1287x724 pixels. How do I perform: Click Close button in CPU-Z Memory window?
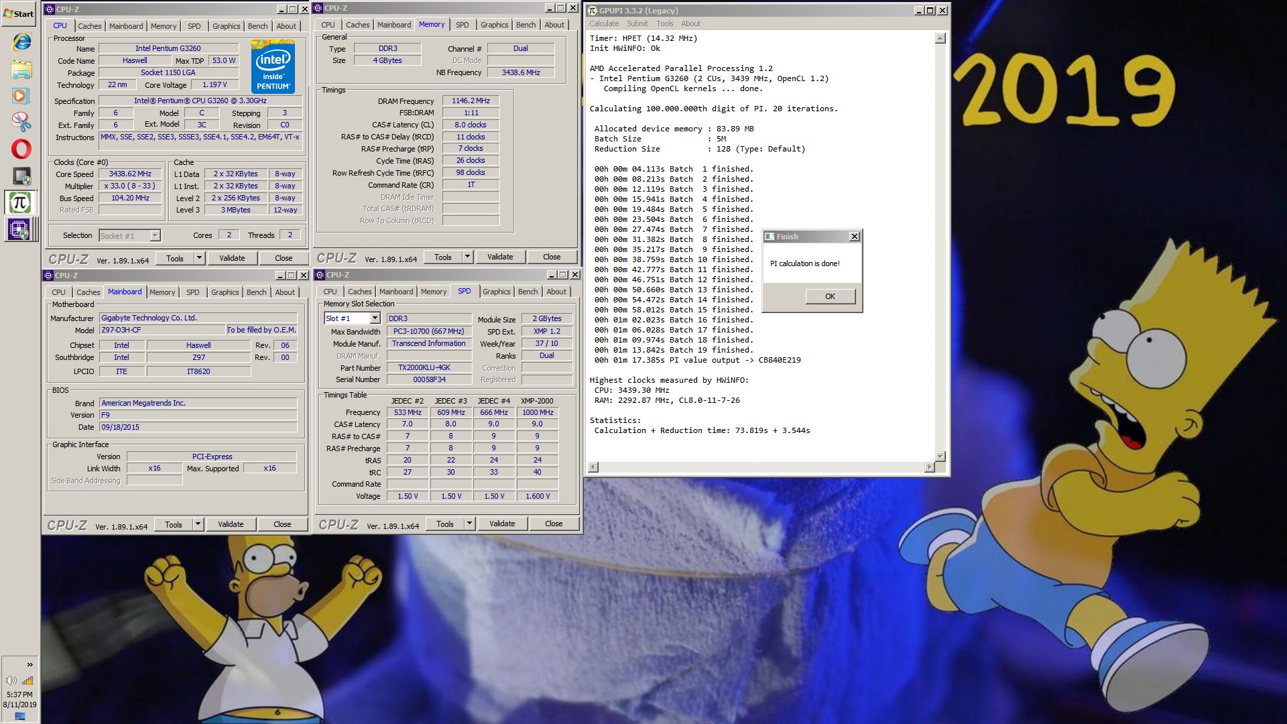[x=552, y=257]
